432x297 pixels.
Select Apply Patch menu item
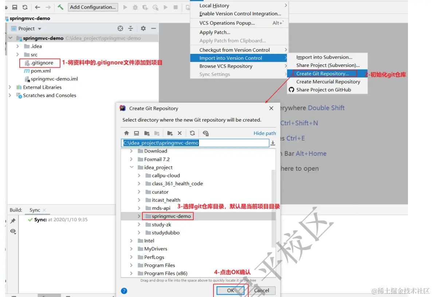coord(239,32)
